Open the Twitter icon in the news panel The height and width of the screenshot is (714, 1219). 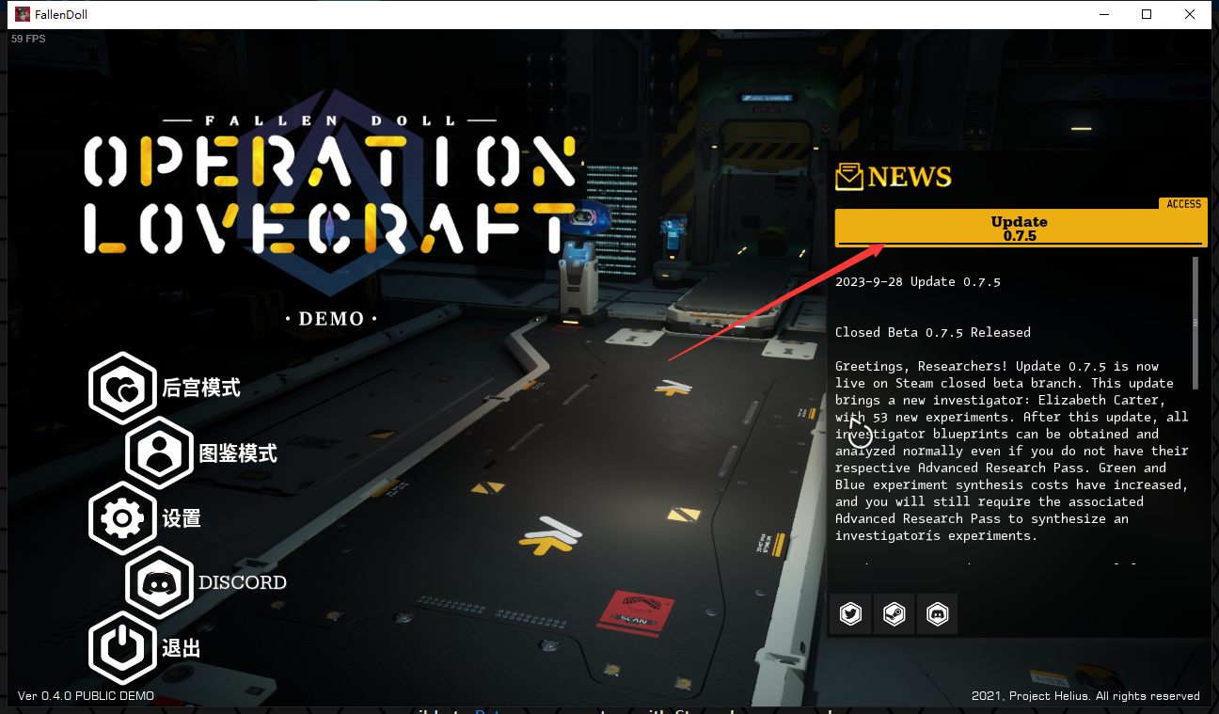[x=850, y=614]
